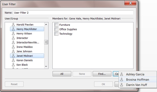
Task: Select Henry Wilson in the user list
Action: (27, 33)
